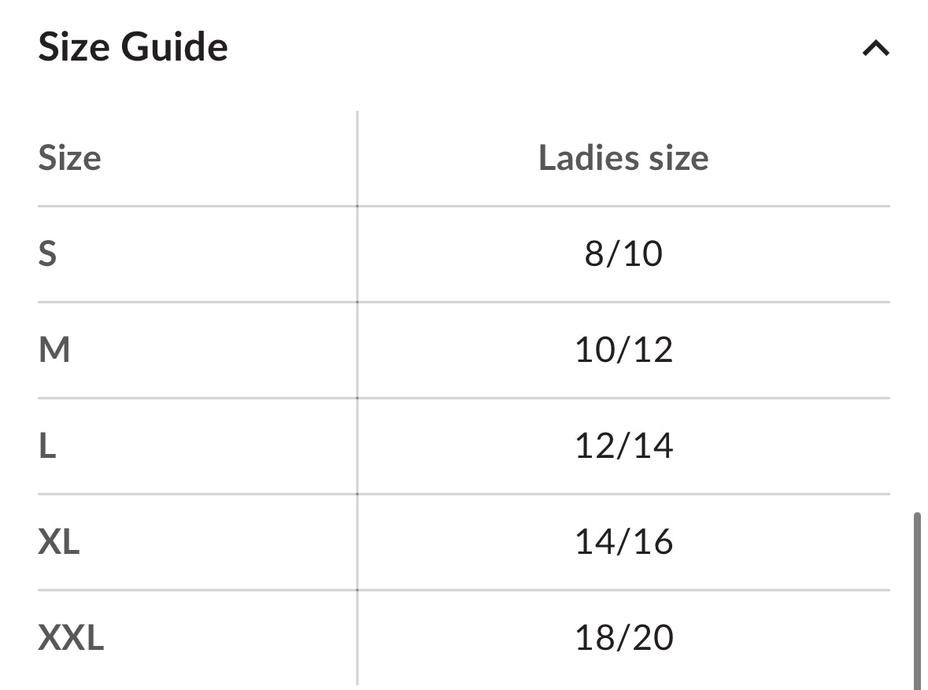Select the 12/14 ladies size value
The width and height of the screenshot is (928, 690).
[623, 445]
